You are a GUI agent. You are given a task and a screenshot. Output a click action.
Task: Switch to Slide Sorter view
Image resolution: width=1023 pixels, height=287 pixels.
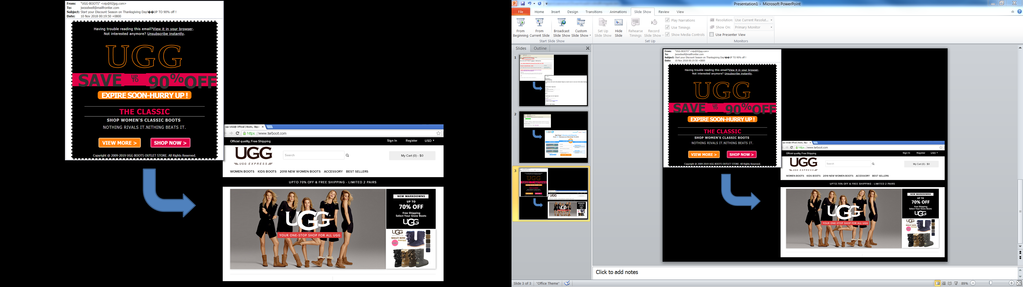click(944, 284)
